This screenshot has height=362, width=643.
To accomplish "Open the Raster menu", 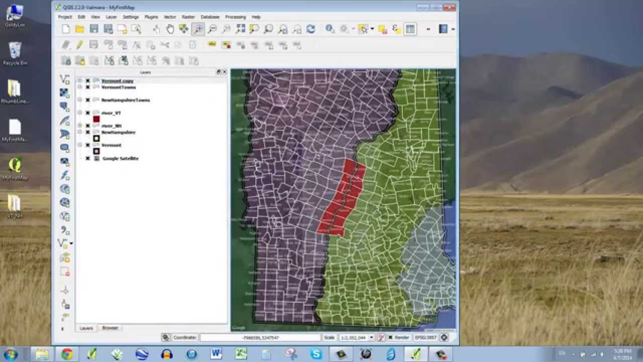I will 188,17.
